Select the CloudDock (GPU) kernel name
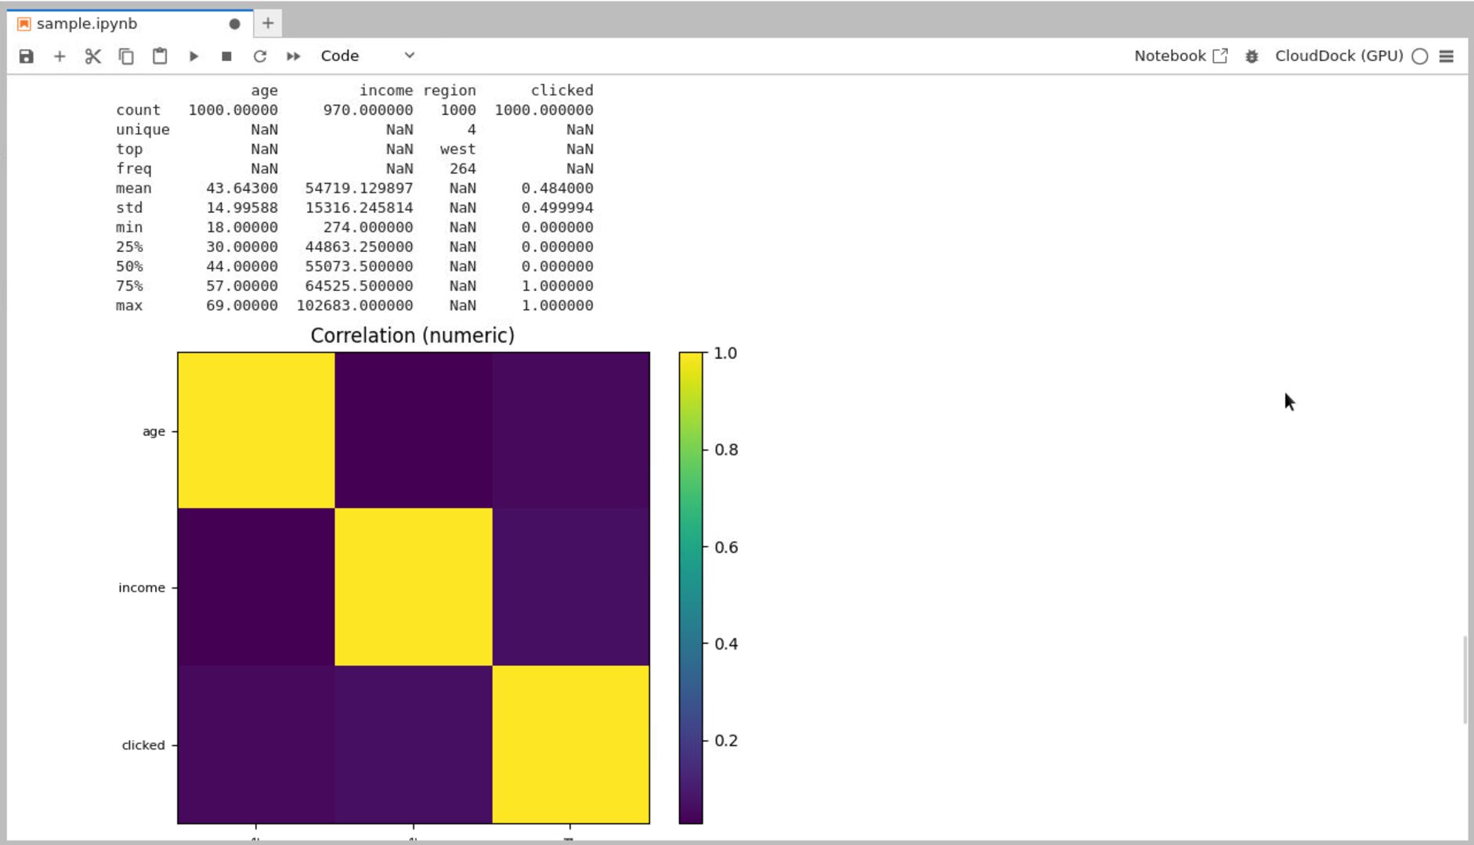The height and width of the screenshot is (845, 1474). pyautogui.click(x=1339, y=56)
